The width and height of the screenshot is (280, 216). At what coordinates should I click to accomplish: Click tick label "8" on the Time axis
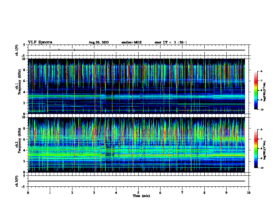tap(204, 193)
